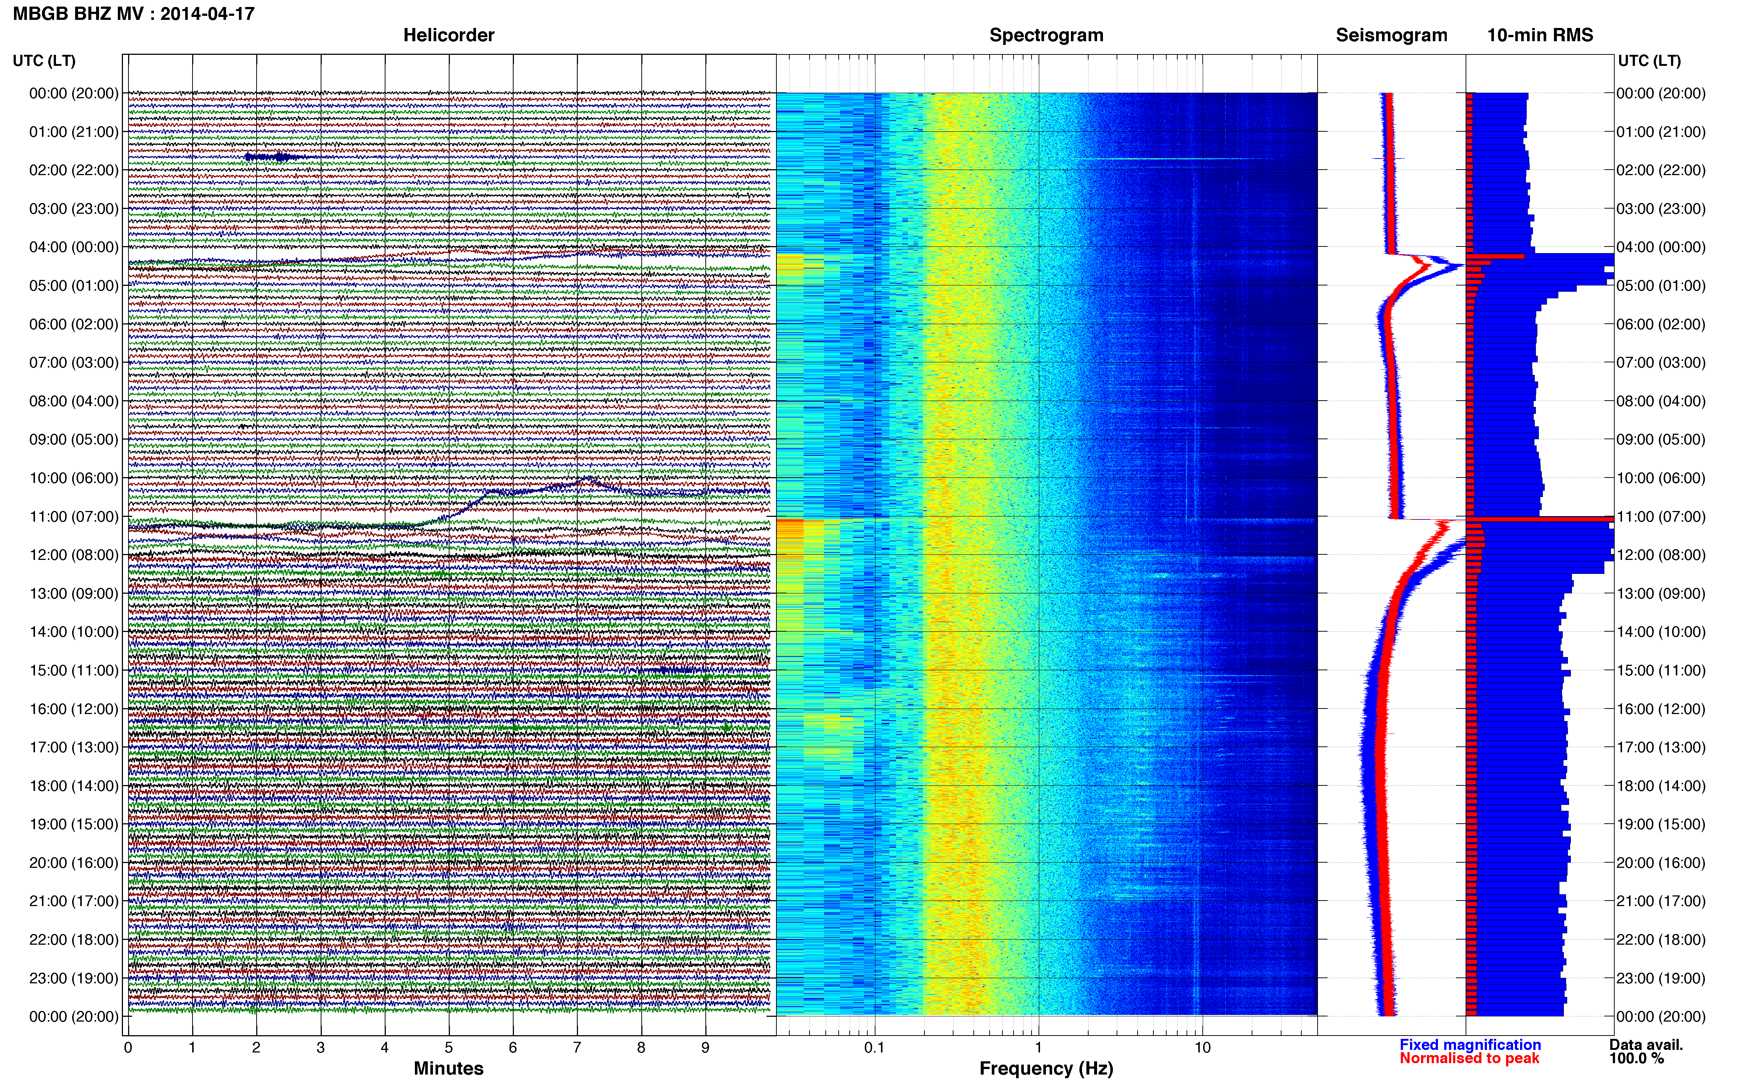Click the helicorder minute tick '5'
This screenshot has width=1745, height=1090.
coord(449,1048)
